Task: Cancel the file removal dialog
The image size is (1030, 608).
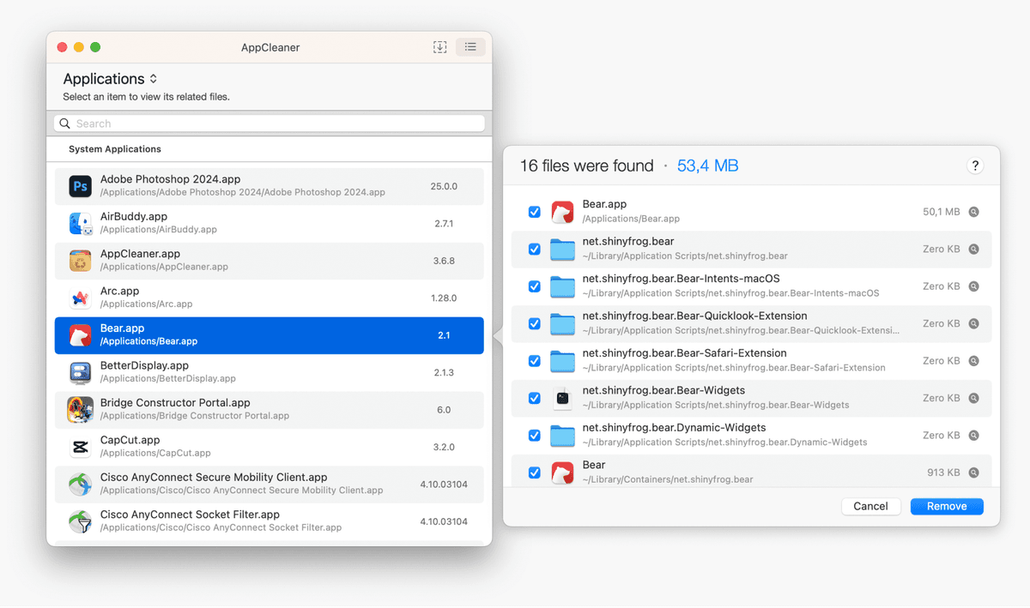Action: [870, 506]
